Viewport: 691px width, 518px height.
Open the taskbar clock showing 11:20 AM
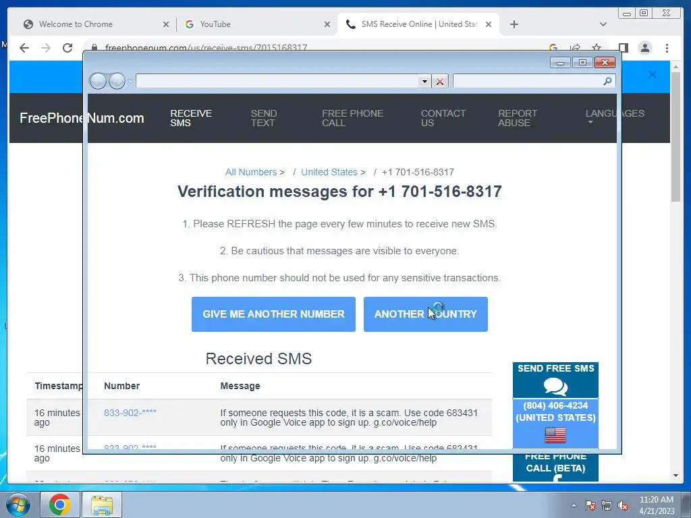point(657,505)
